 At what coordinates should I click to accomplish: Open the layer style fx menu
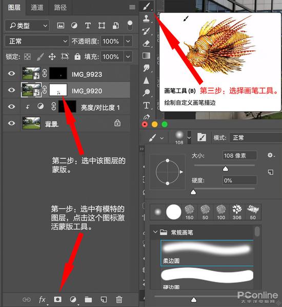(42, 299)
